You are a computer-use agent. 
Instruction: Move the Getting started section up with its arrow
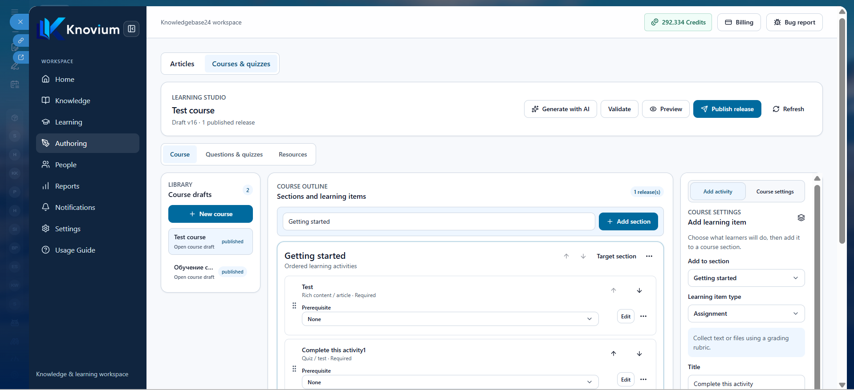tap(566, 256)
